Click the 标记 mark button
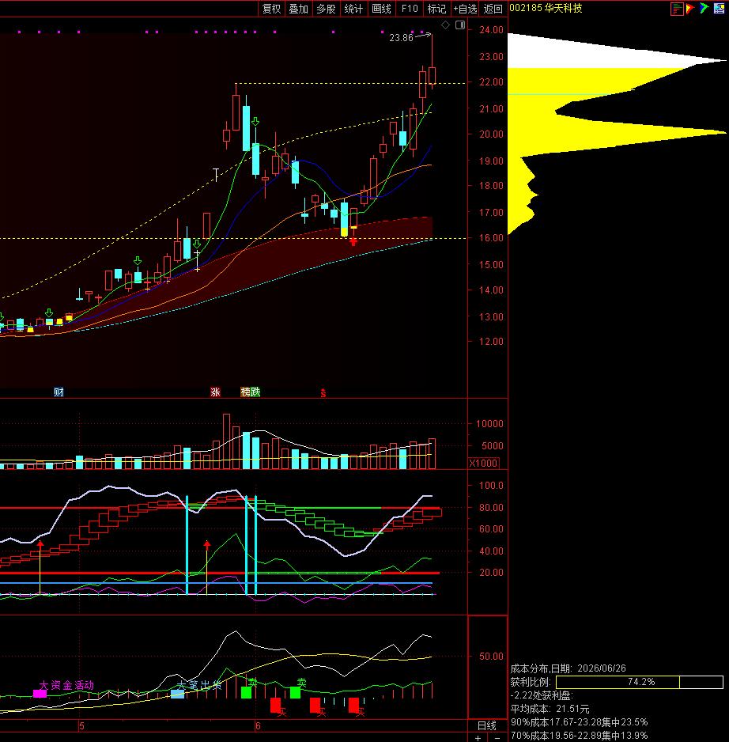 click(436, 9)
